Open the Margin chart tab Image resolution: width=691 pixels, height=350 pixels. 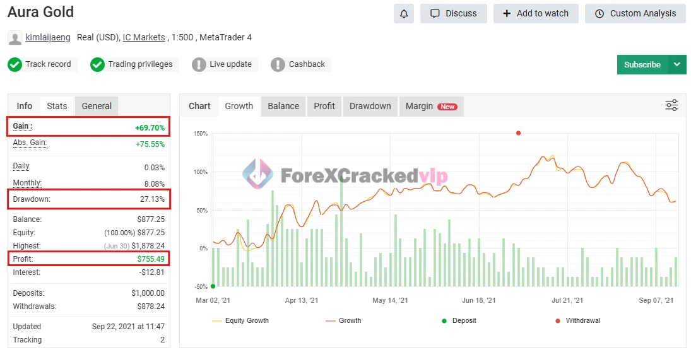432,106
